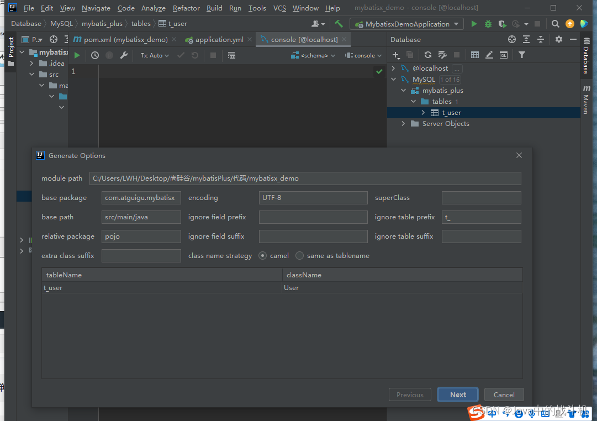Image resolution: width=597 pixels, height=421 pixels.
Task: Collapse the src folder in Project tree
Action: tap(31, 74)
